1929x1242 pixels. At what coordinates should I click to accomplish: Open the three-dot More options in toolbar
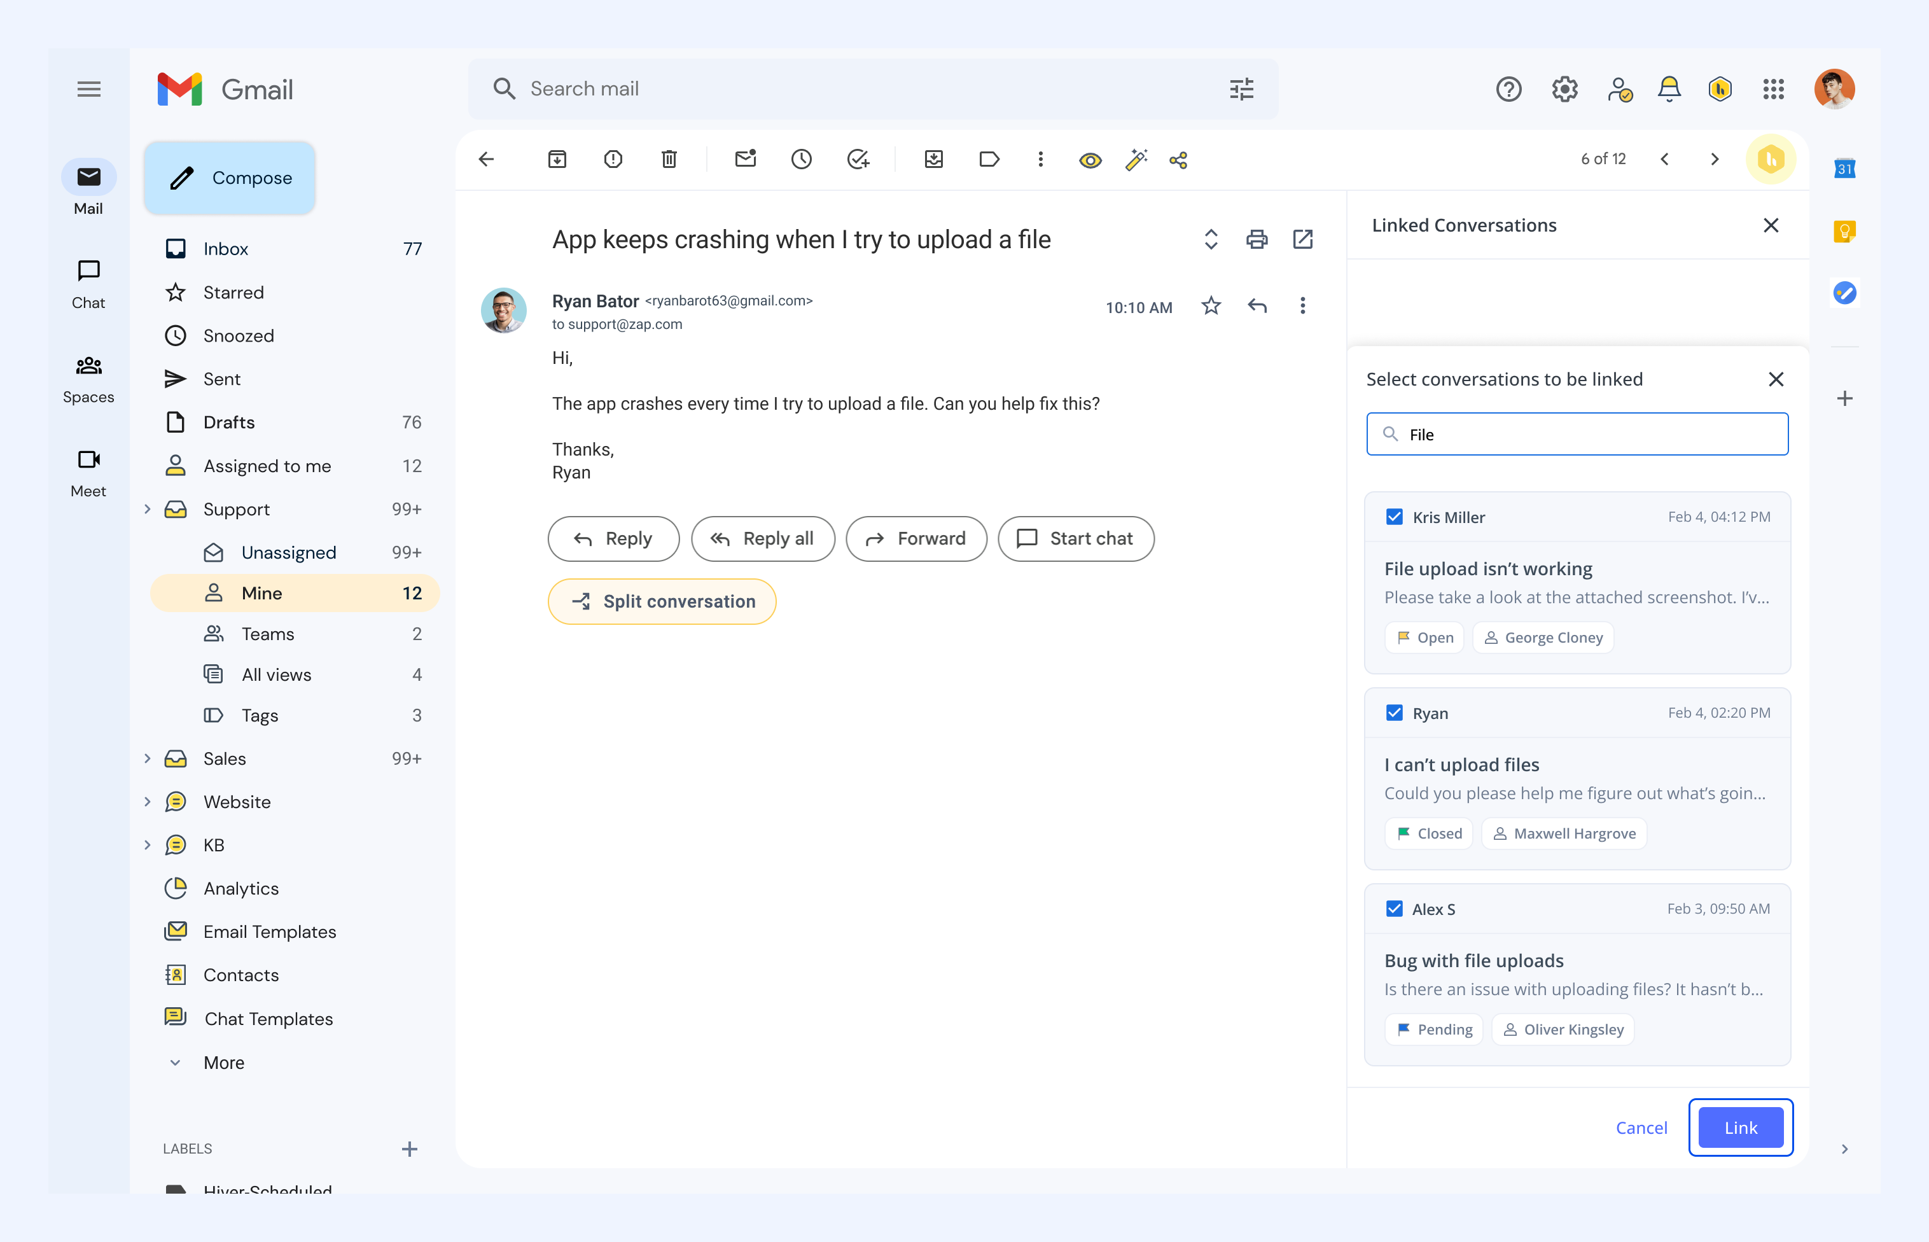tap(1040, 160)
